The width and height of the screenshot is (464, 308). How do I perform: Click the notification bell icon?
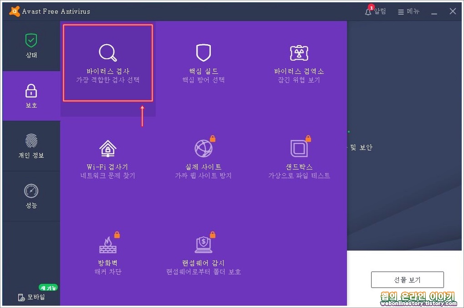[368, 12]
